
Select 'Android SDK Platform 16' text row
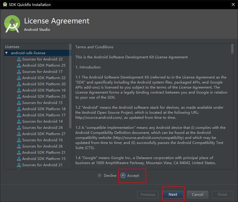44,90
